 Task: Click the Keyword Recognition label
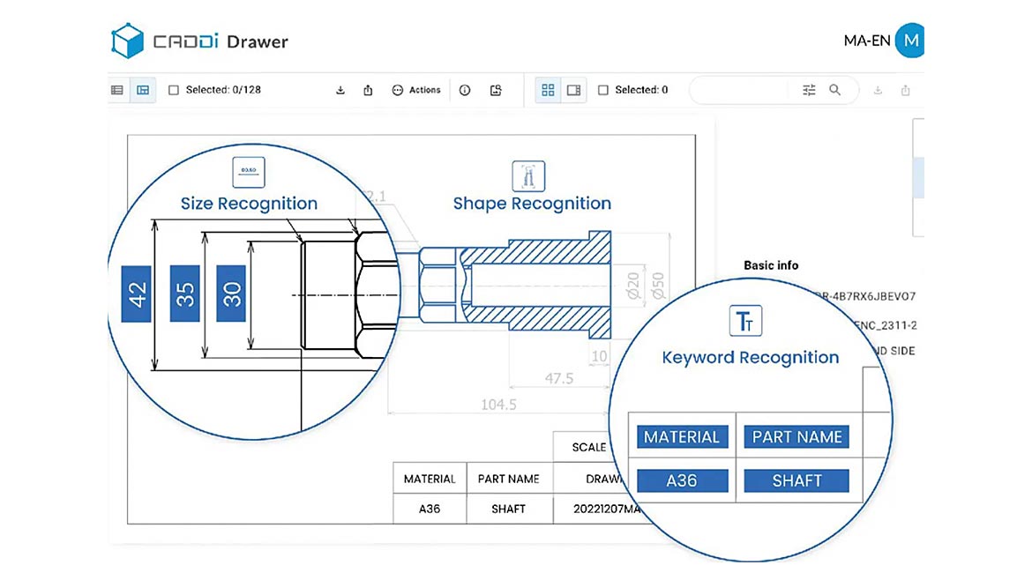[x=751, y=358]
